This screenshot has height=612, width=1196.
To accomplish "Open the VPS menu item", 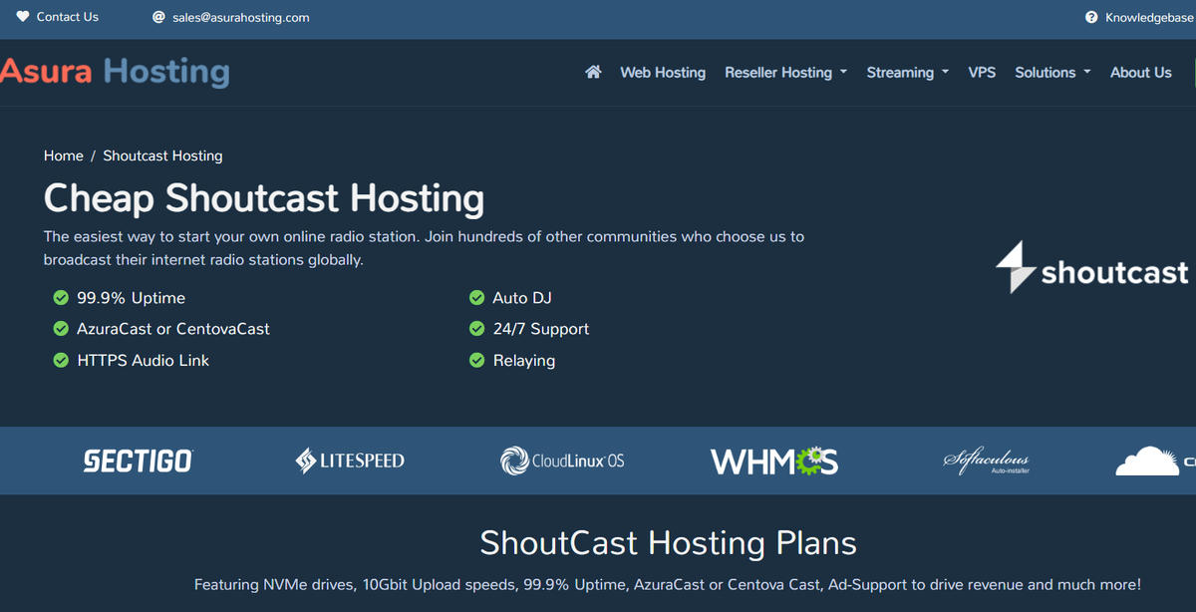I will [982, 73].
